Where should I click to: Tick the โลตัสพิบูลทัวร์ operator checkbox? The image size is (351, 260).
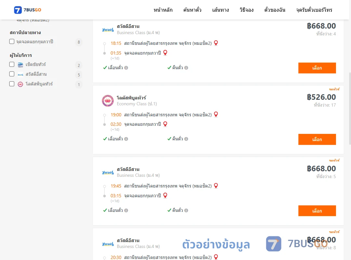[x=12, y=84]
